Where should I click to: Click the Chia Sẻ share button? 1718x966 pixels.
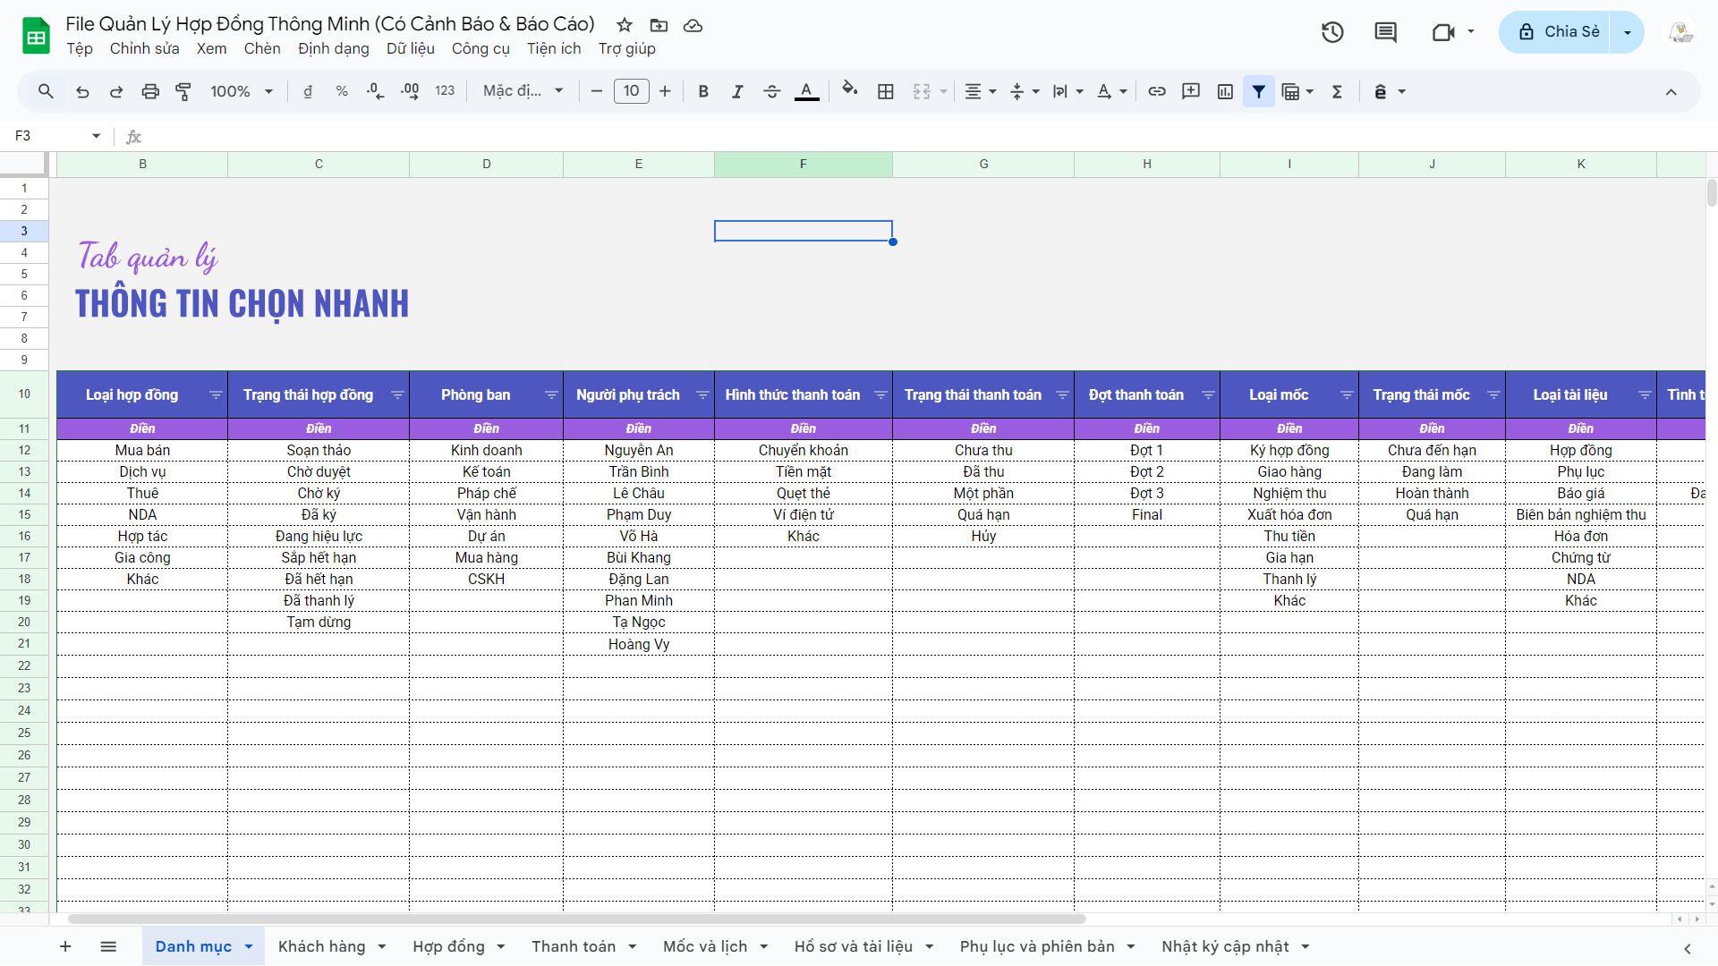[x=1557, y=32]
